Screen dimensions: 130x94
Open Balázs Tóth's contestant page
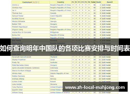[x=17, y=24]
